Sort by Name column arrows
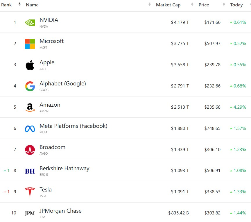Viewport: 251px width, 222px height. 150,4
